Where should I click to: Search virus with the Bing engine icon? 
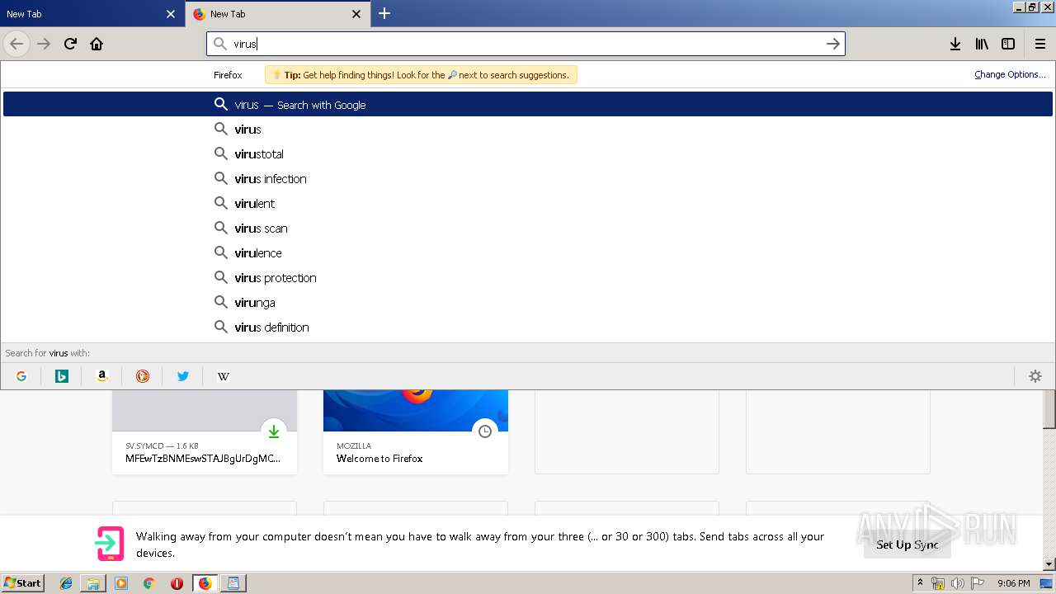(62, 376)
